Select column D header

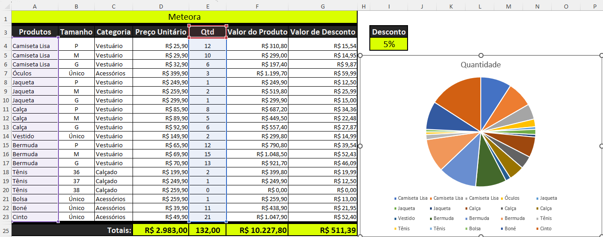point(161,6)
